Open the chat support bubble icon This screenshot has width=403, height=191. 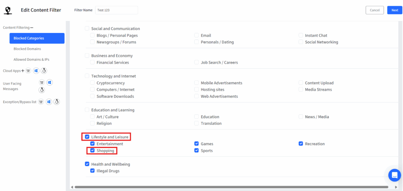click(394, 175)
